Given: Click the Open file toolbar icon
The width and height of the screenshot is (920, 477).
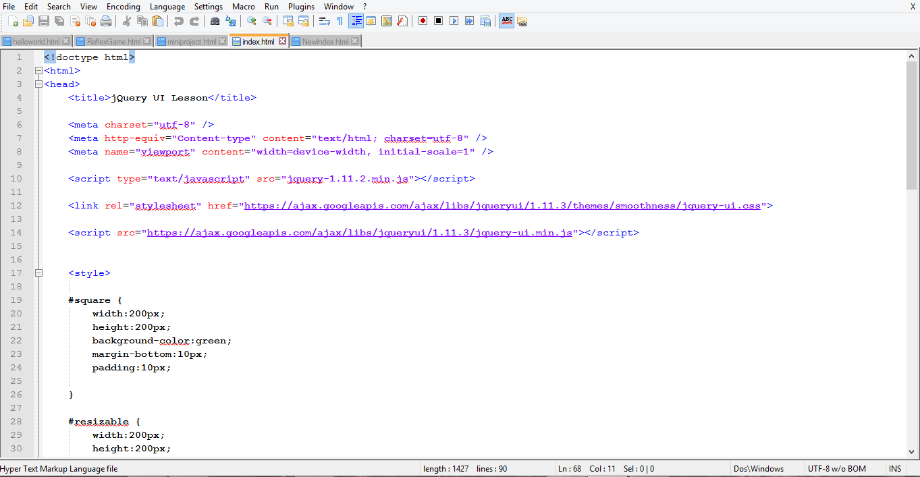Looking at the screenshot, I should tap(28, 21).
